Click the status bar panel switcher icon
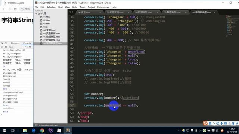Viewport: 239px width, 134px height. (36, 125)
